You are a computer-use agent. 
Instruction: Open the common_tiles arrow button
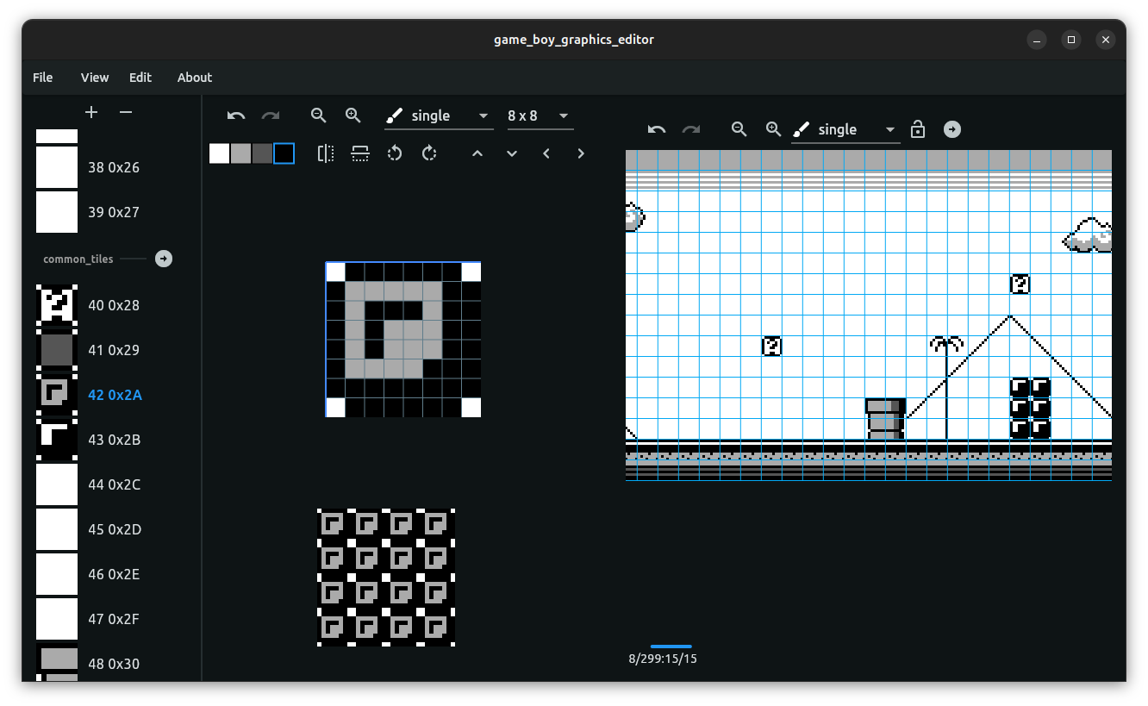point(164,259)
